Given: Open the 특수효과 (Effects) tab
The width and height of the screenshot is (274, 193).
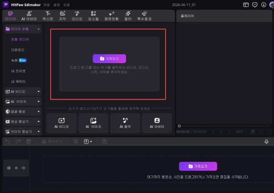Looking at the screenshot, I should tap(144, 16).
